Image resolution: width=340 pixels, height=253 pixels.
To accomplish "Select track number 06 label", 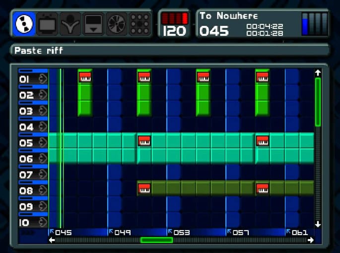I will pyautogui.click(x=26, y=159).
